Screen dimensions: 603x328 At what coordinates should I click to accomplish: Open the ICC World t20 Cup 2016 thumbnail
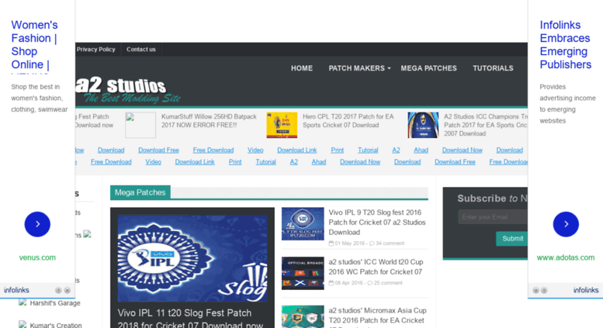pos(303,273)
